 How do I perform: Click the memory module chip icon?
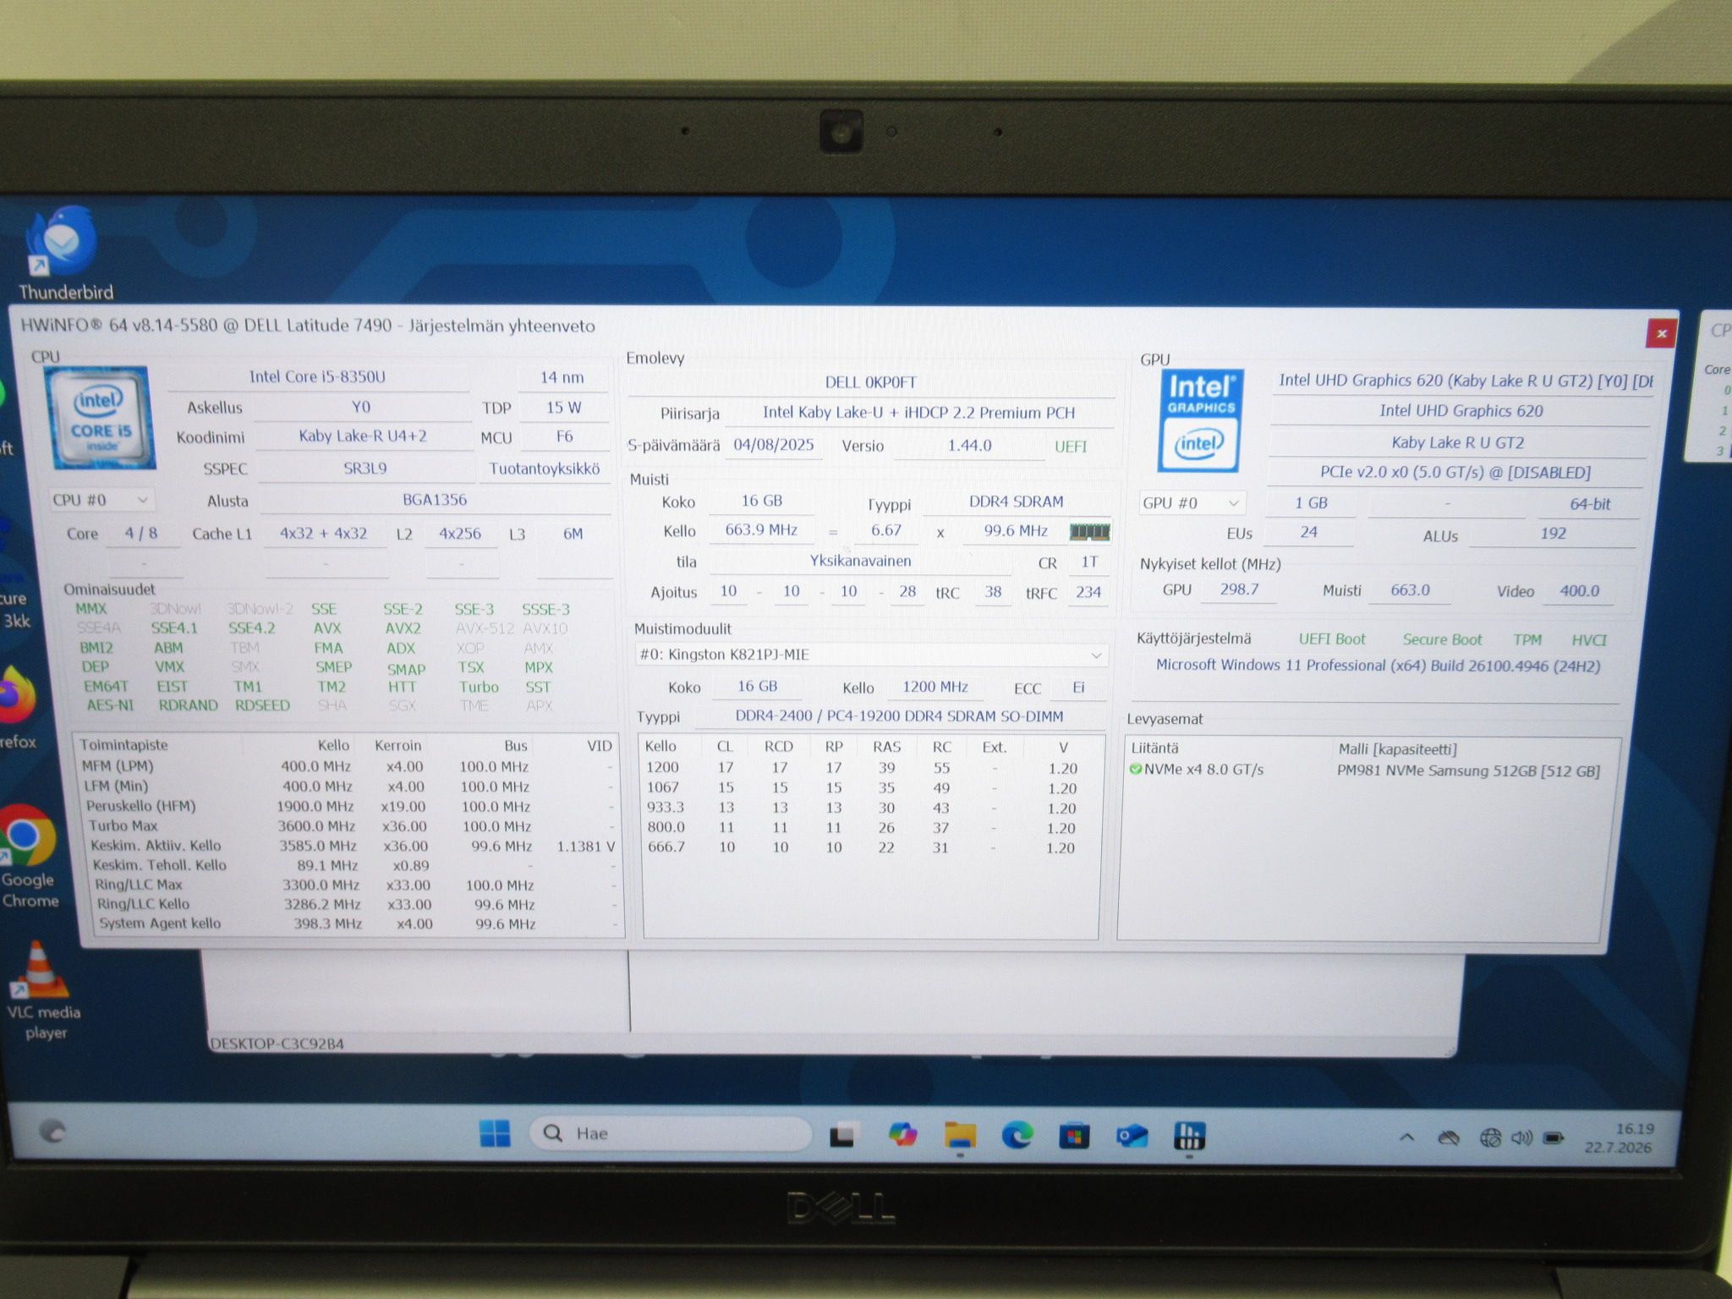click(x=1089, y=532)
